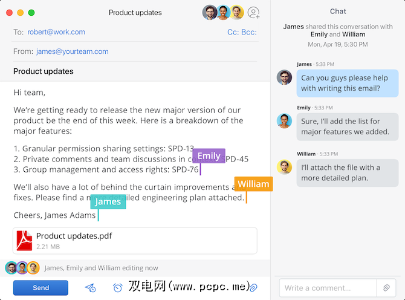Click William's orange cursor label
The width and height of the screenshot is (405, 300).
point(253,184)
